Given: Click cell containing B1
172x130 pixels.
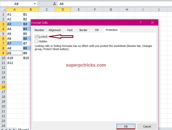Looking at the screenshot, I should (x=31, y=14).
